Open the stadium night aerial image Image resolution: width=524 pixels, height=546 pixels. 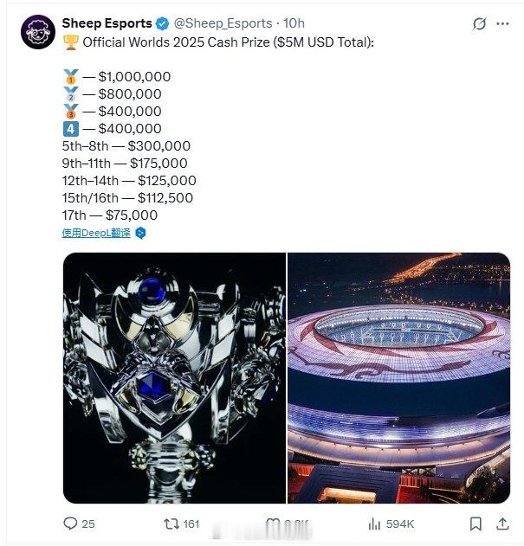pyautogui.click(x=398, y=378)
